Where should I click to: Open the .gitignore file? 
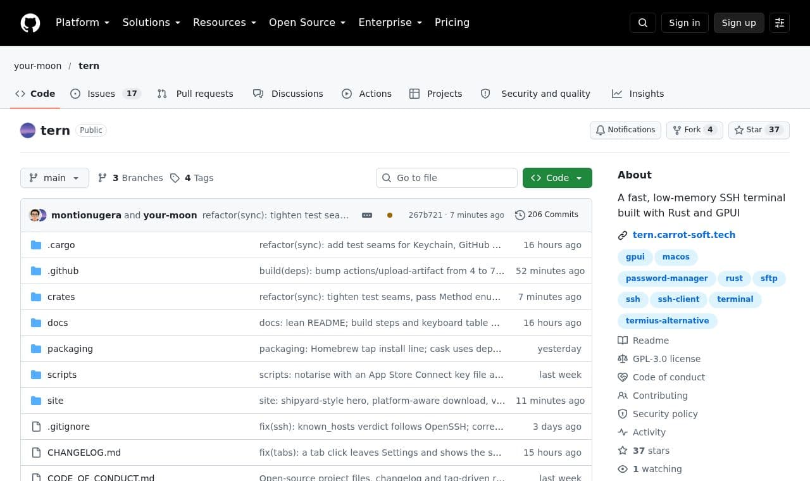click(x=68, y=427)
